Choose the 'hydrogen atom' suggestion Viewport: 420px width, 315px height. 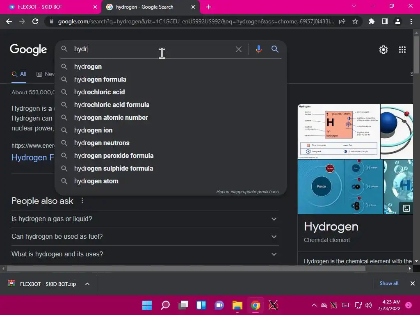[x=171, y=181]
